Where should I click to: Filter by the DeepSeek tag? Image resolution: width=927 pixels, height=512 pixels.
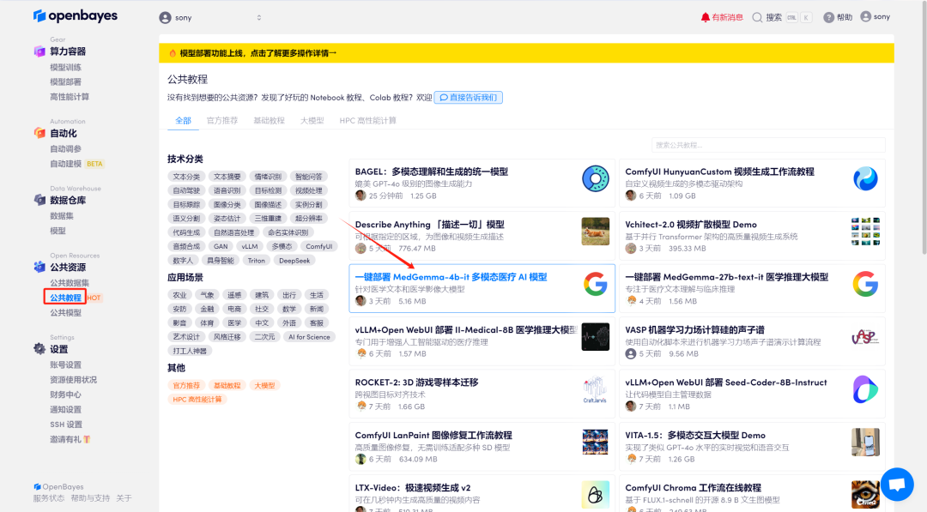294,261
